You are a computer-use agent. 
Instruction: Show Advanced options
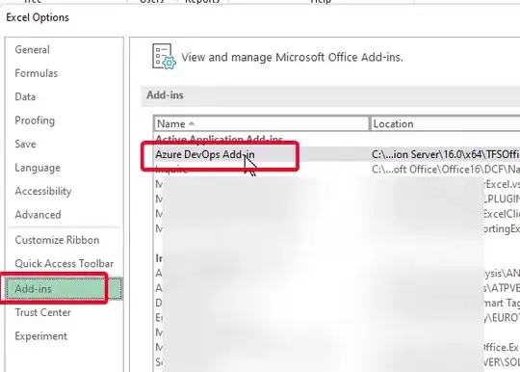(38, 215)
